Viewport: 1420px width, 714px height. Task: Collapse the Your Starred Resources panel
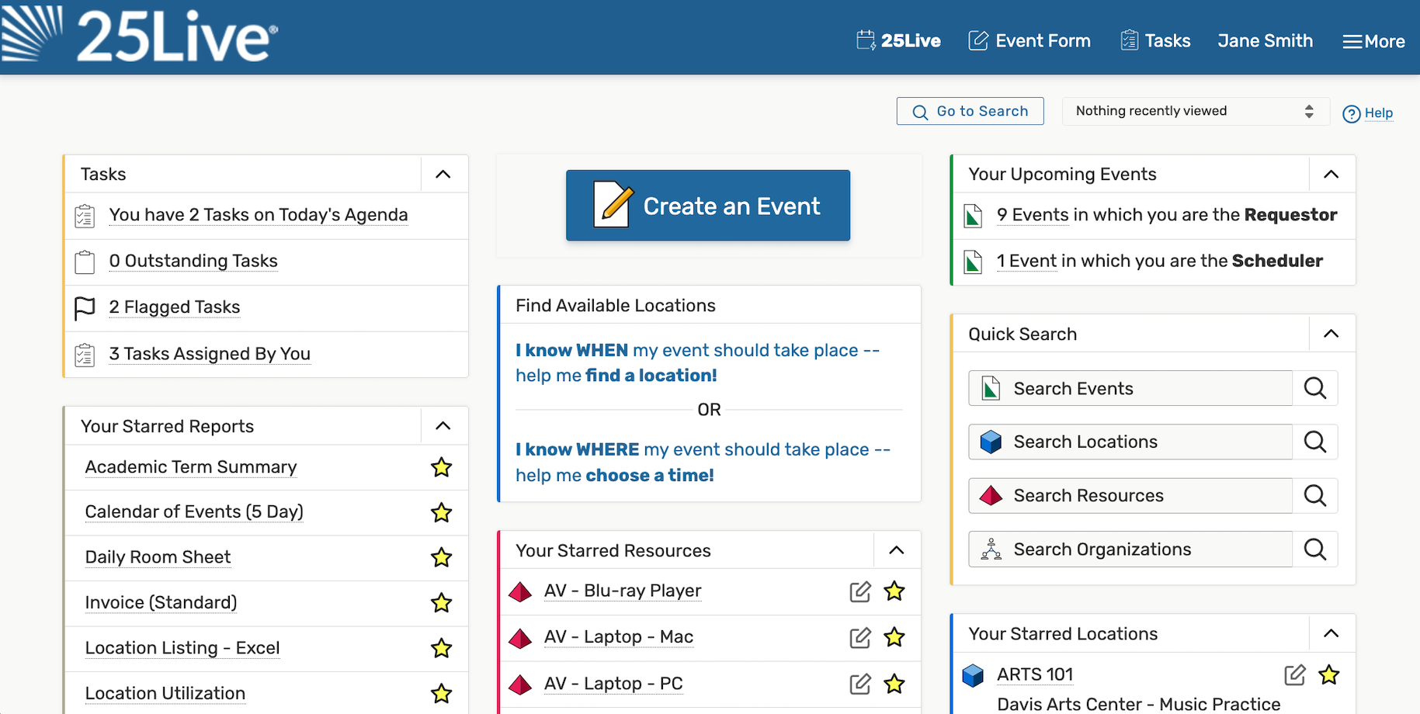pos(897,549)
